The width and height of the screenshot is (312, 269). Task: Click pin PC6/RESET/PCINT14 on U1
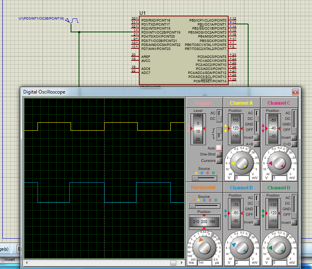(210, 81)
